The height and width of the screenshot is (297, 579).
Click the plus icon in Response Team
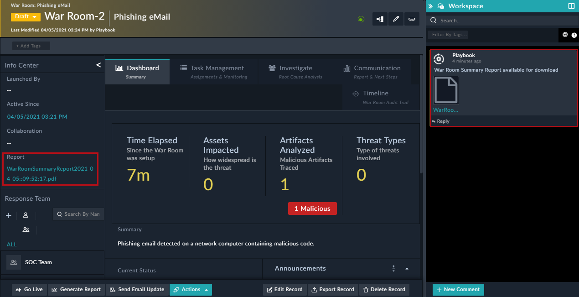8,215
